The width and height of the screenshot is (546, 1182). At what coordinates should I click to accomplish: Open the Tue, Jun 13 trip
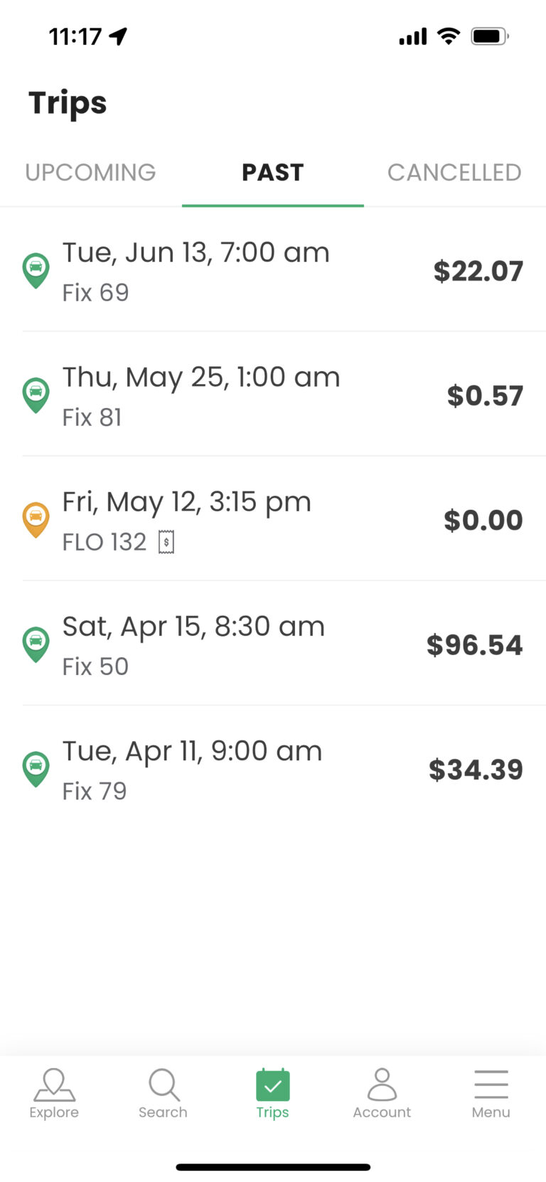pyautogui.click(x=196, y=253)
